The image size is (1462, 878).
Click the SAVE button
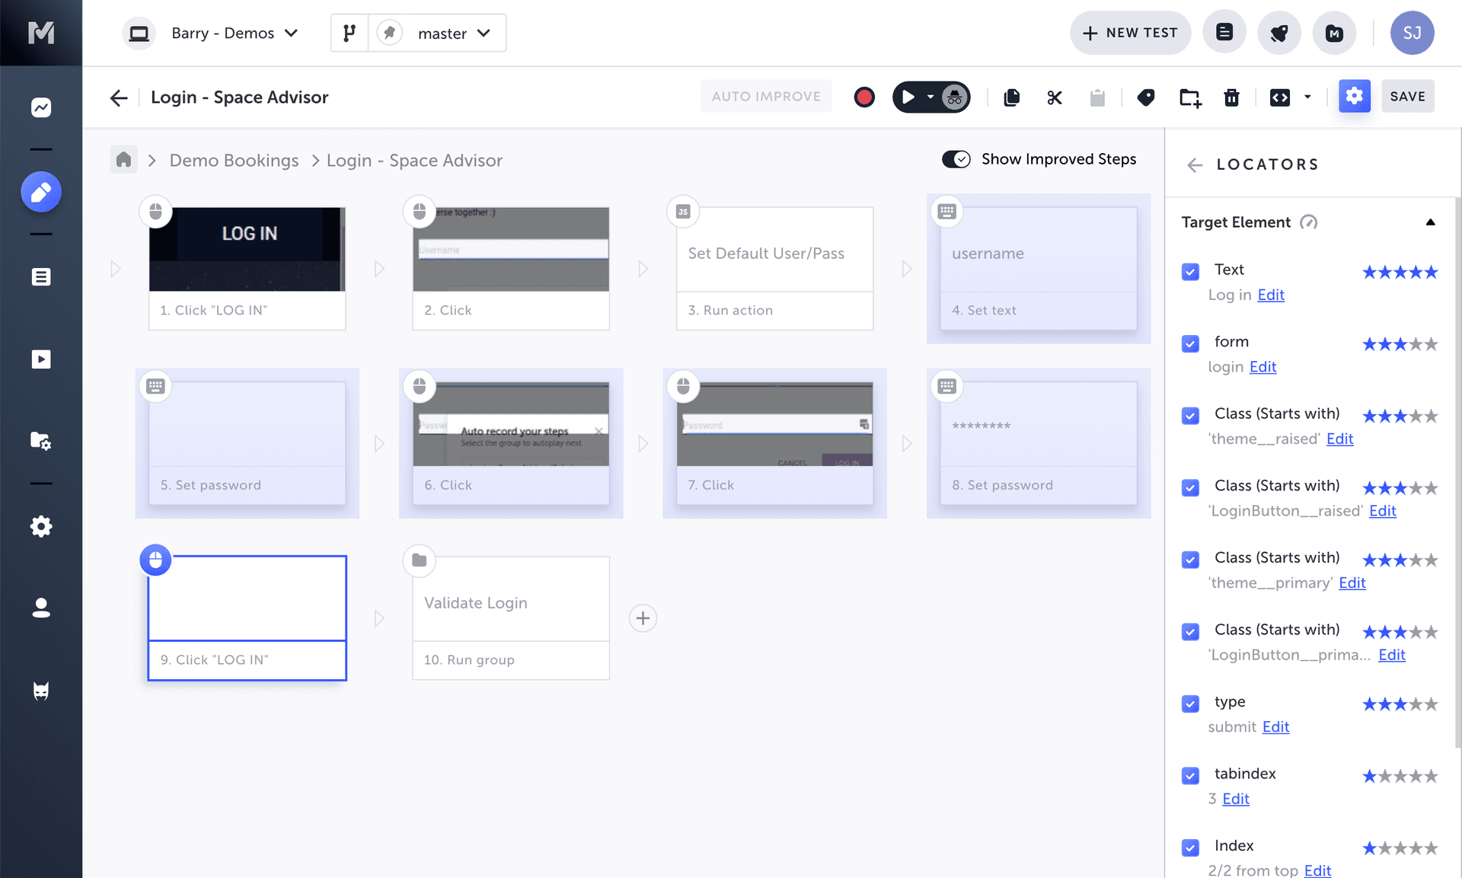(x=1408, y=96)
